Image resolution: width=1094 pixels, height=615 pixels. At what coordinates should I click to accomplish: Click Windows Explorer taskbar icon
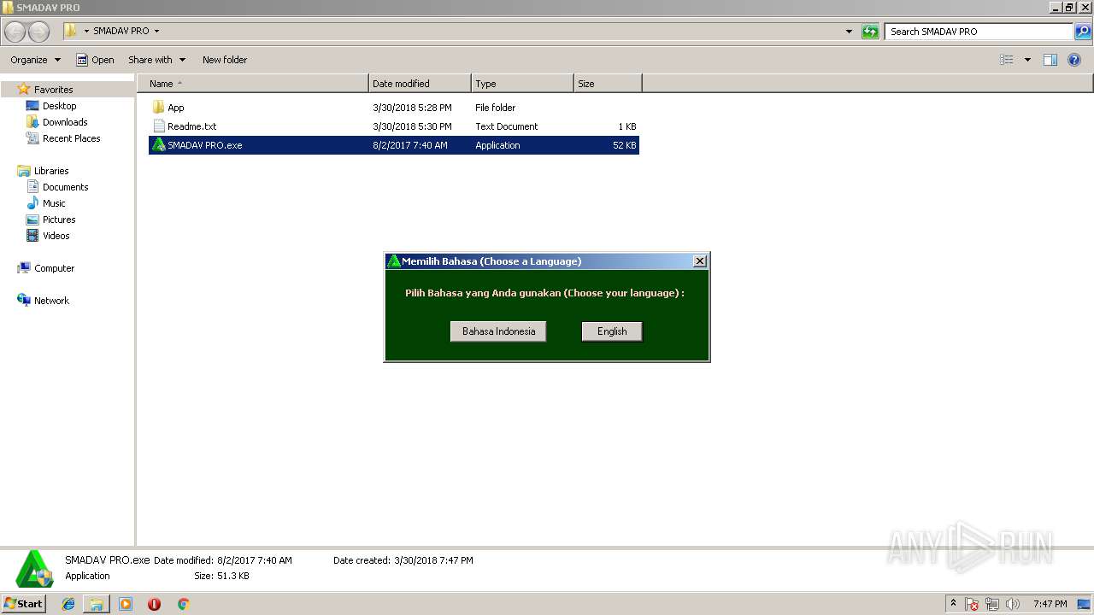coord(97,604)
